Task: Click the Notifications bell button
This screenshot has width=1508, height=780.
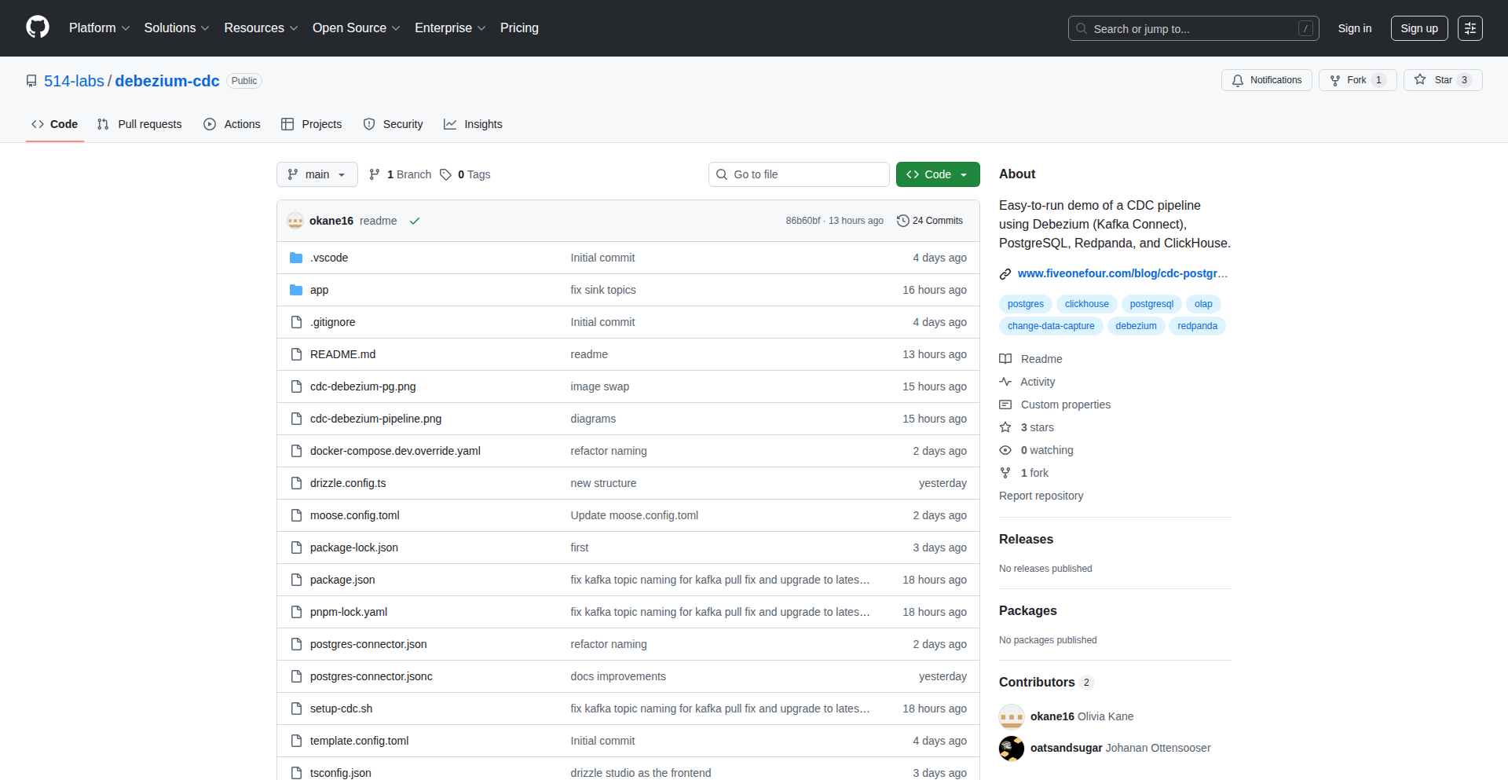Action: (1266, 80)
